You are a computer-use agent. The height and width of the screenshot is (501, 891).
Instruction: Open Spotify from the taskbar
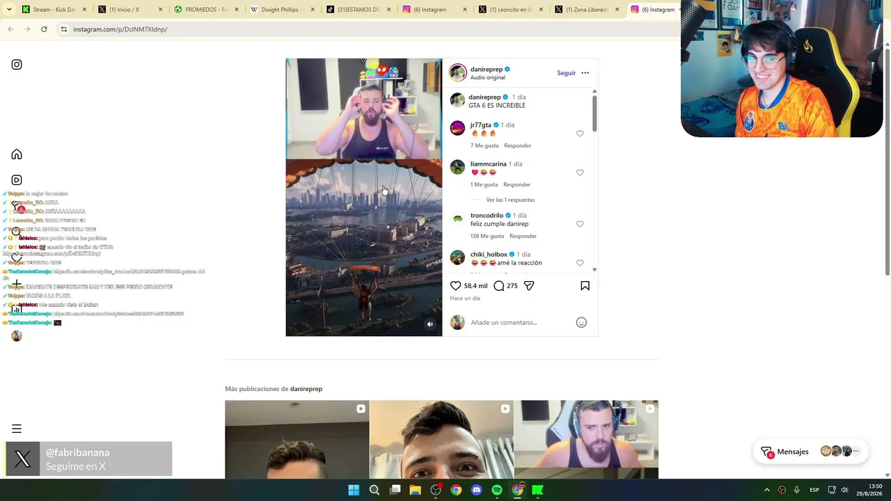[x=497, y=490]
